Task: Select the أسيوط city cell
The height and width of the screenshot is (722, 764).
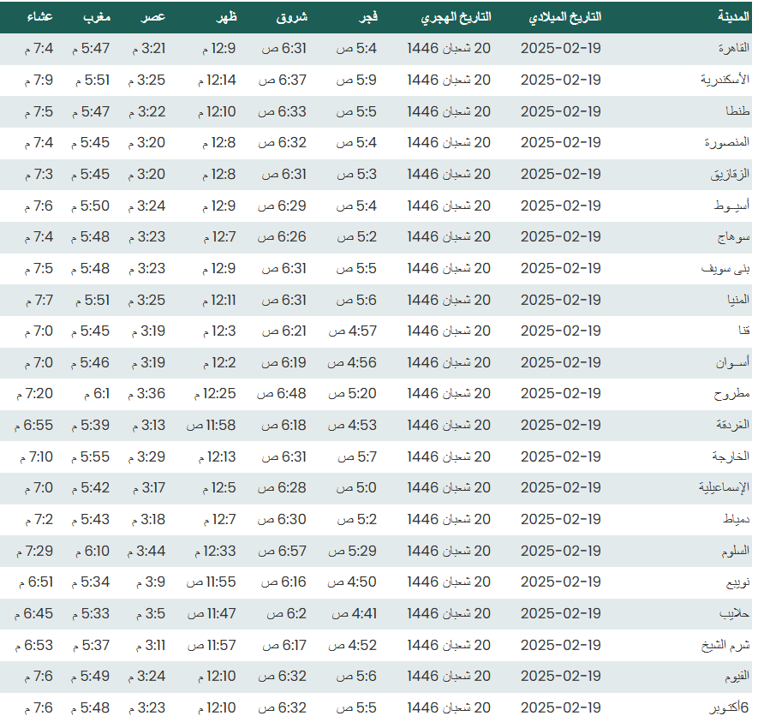Action: pos(731,206)
